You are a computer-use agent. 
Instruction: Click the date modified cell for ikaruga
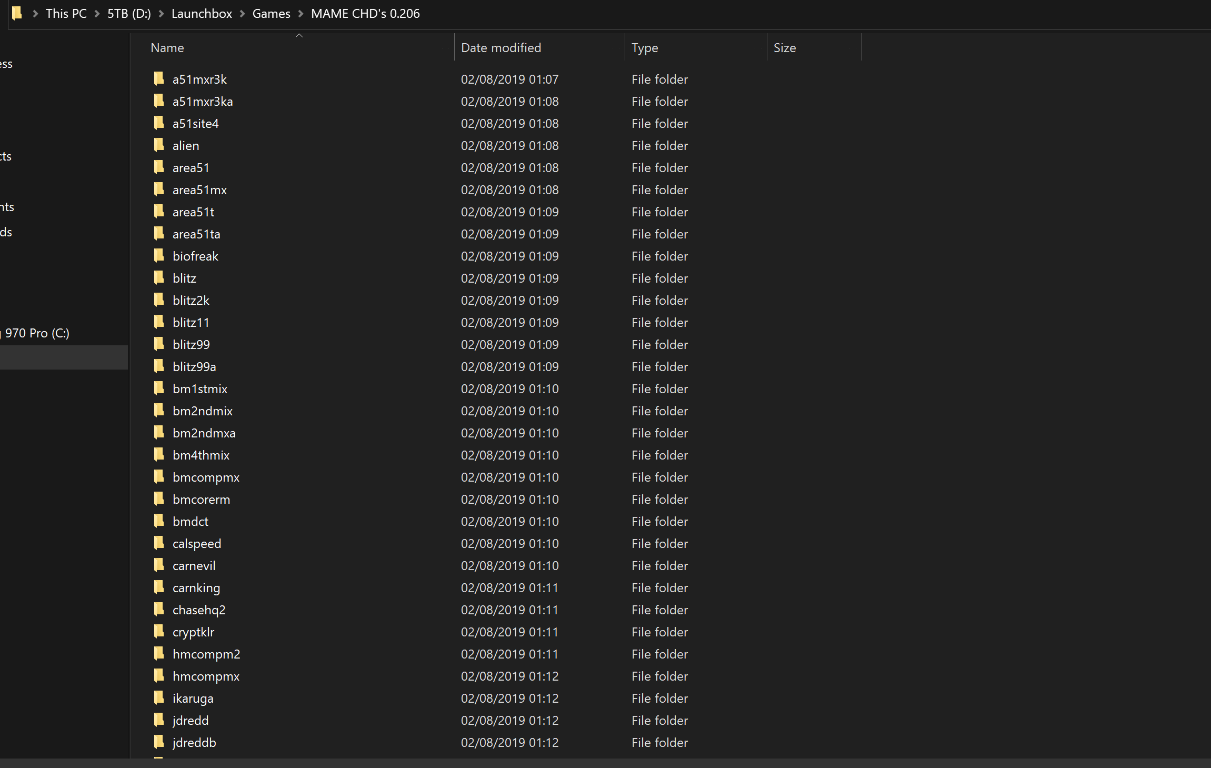[509, 699]
